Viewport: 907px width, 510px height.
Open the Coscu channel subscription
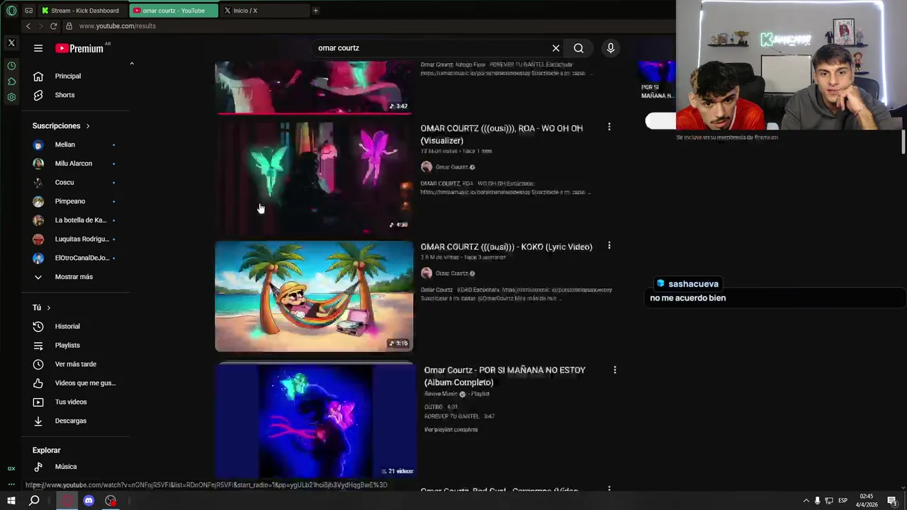pyautogui.click(x=64, y=182)
